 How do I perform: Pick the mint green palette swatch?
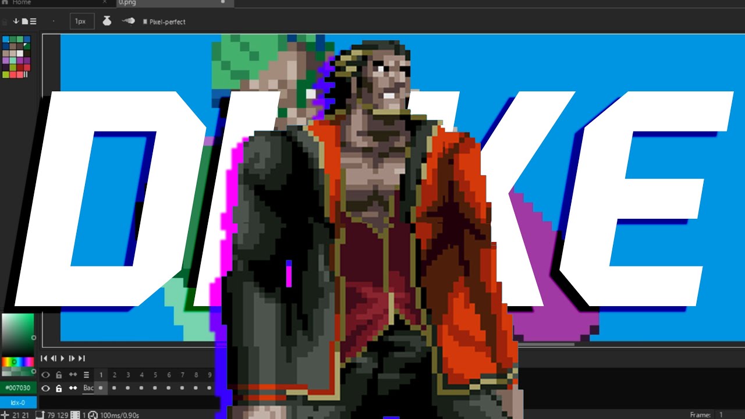pos(13,61)
